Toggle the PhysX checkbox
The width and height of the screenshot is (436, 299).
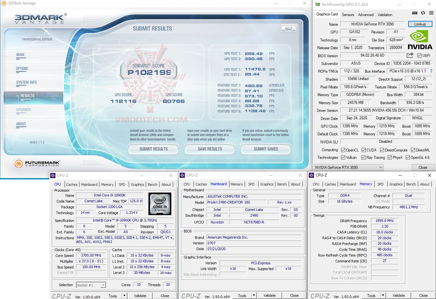point(390,158)
